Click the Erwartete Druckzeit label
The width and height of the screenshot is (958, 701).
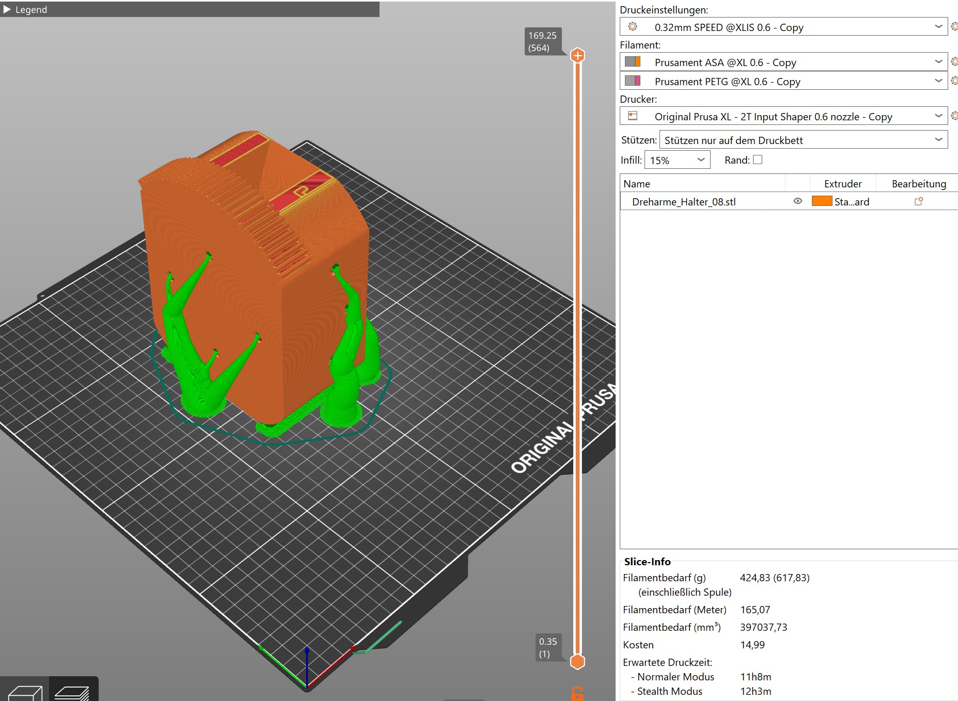[667, 662]
